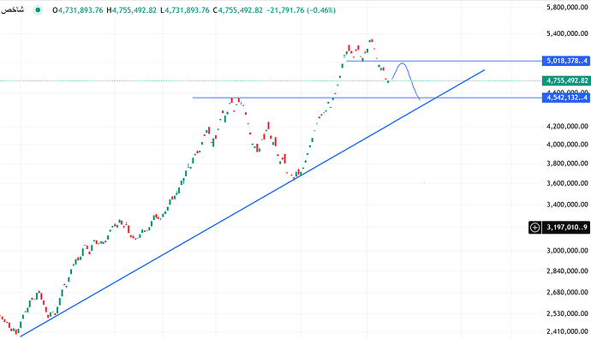Click the green status dot next to شاخص
Screen dimensions: 591x339
pyautogui.click(x=38, y=10)
